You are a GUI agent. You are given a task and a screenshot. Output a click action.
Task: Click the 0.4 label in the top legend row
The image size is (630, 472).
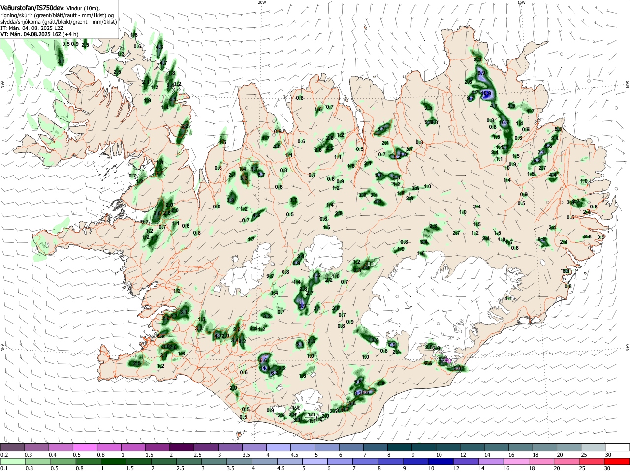point(52,455)
